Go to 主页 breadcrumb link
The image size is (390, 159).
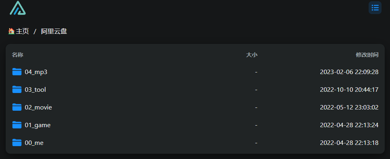(23, 31)
